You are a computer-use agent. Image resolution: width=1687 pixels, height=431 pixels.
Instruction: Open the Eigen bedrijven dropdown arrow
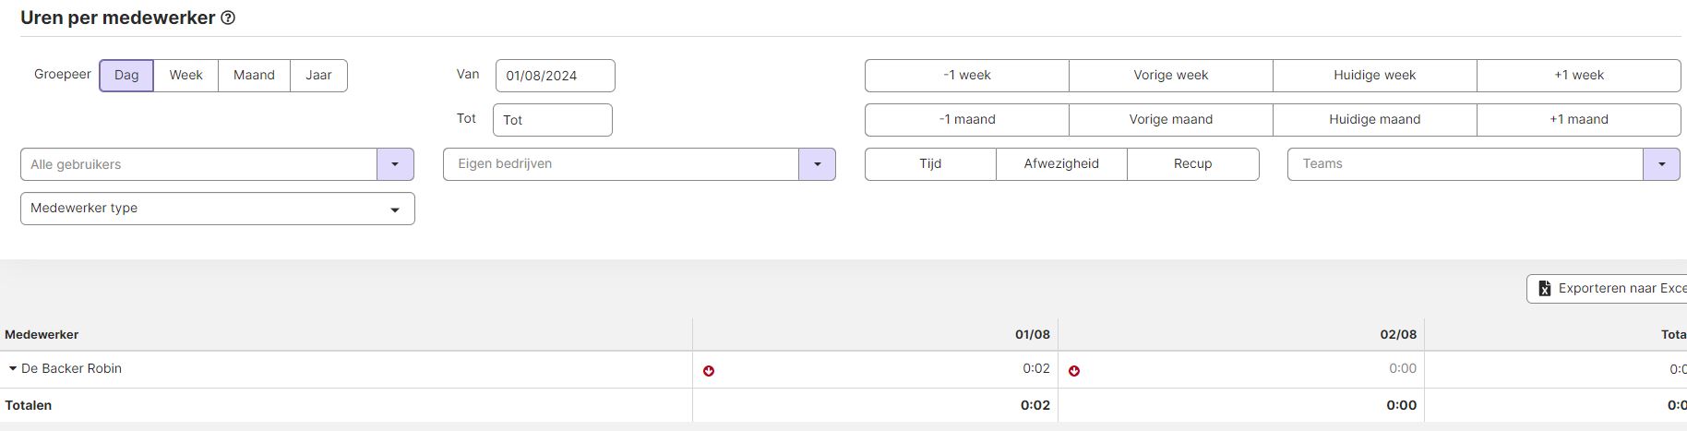(817, 164)
